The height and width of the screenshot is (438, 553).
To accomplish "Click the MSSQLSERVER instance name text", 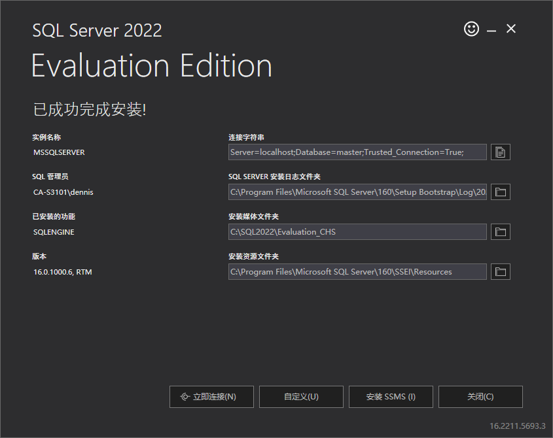I will pos(59,152).
